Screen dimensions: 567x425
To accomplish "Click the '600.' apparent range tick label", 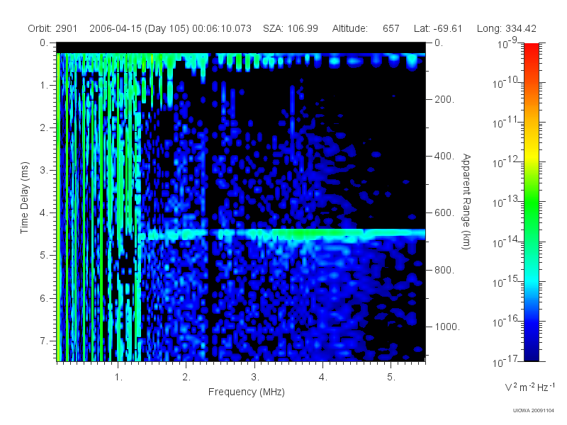I will 444,213.
